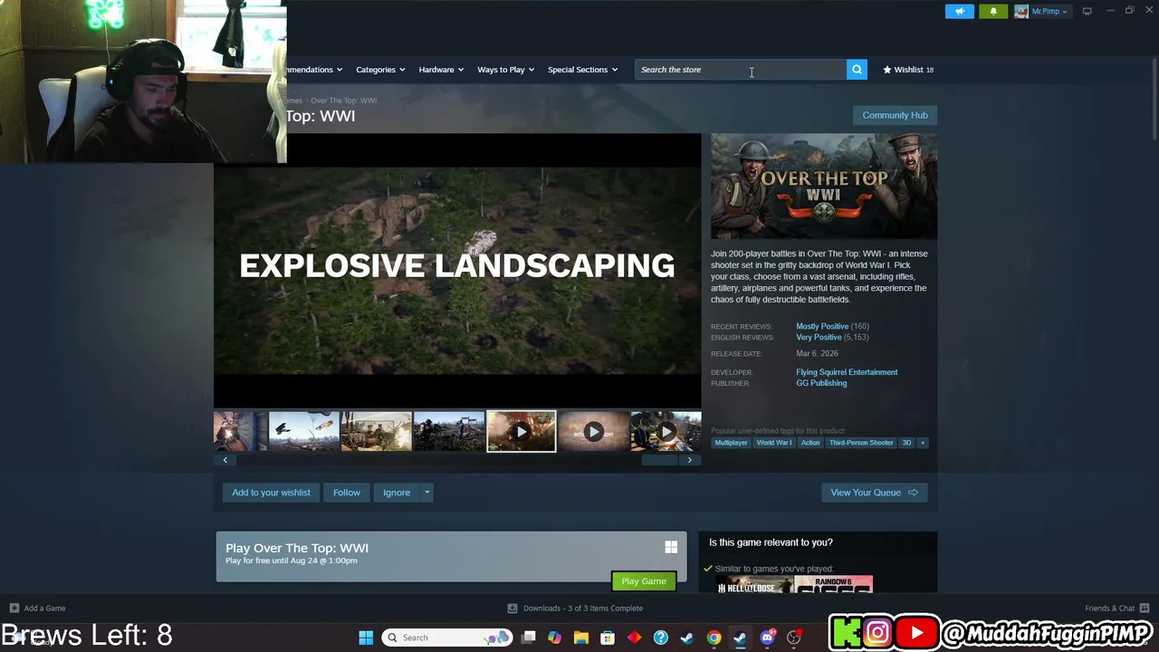Screen dimensions: 1159x652
Task: Select the Action tag
Action: point(810,443)
